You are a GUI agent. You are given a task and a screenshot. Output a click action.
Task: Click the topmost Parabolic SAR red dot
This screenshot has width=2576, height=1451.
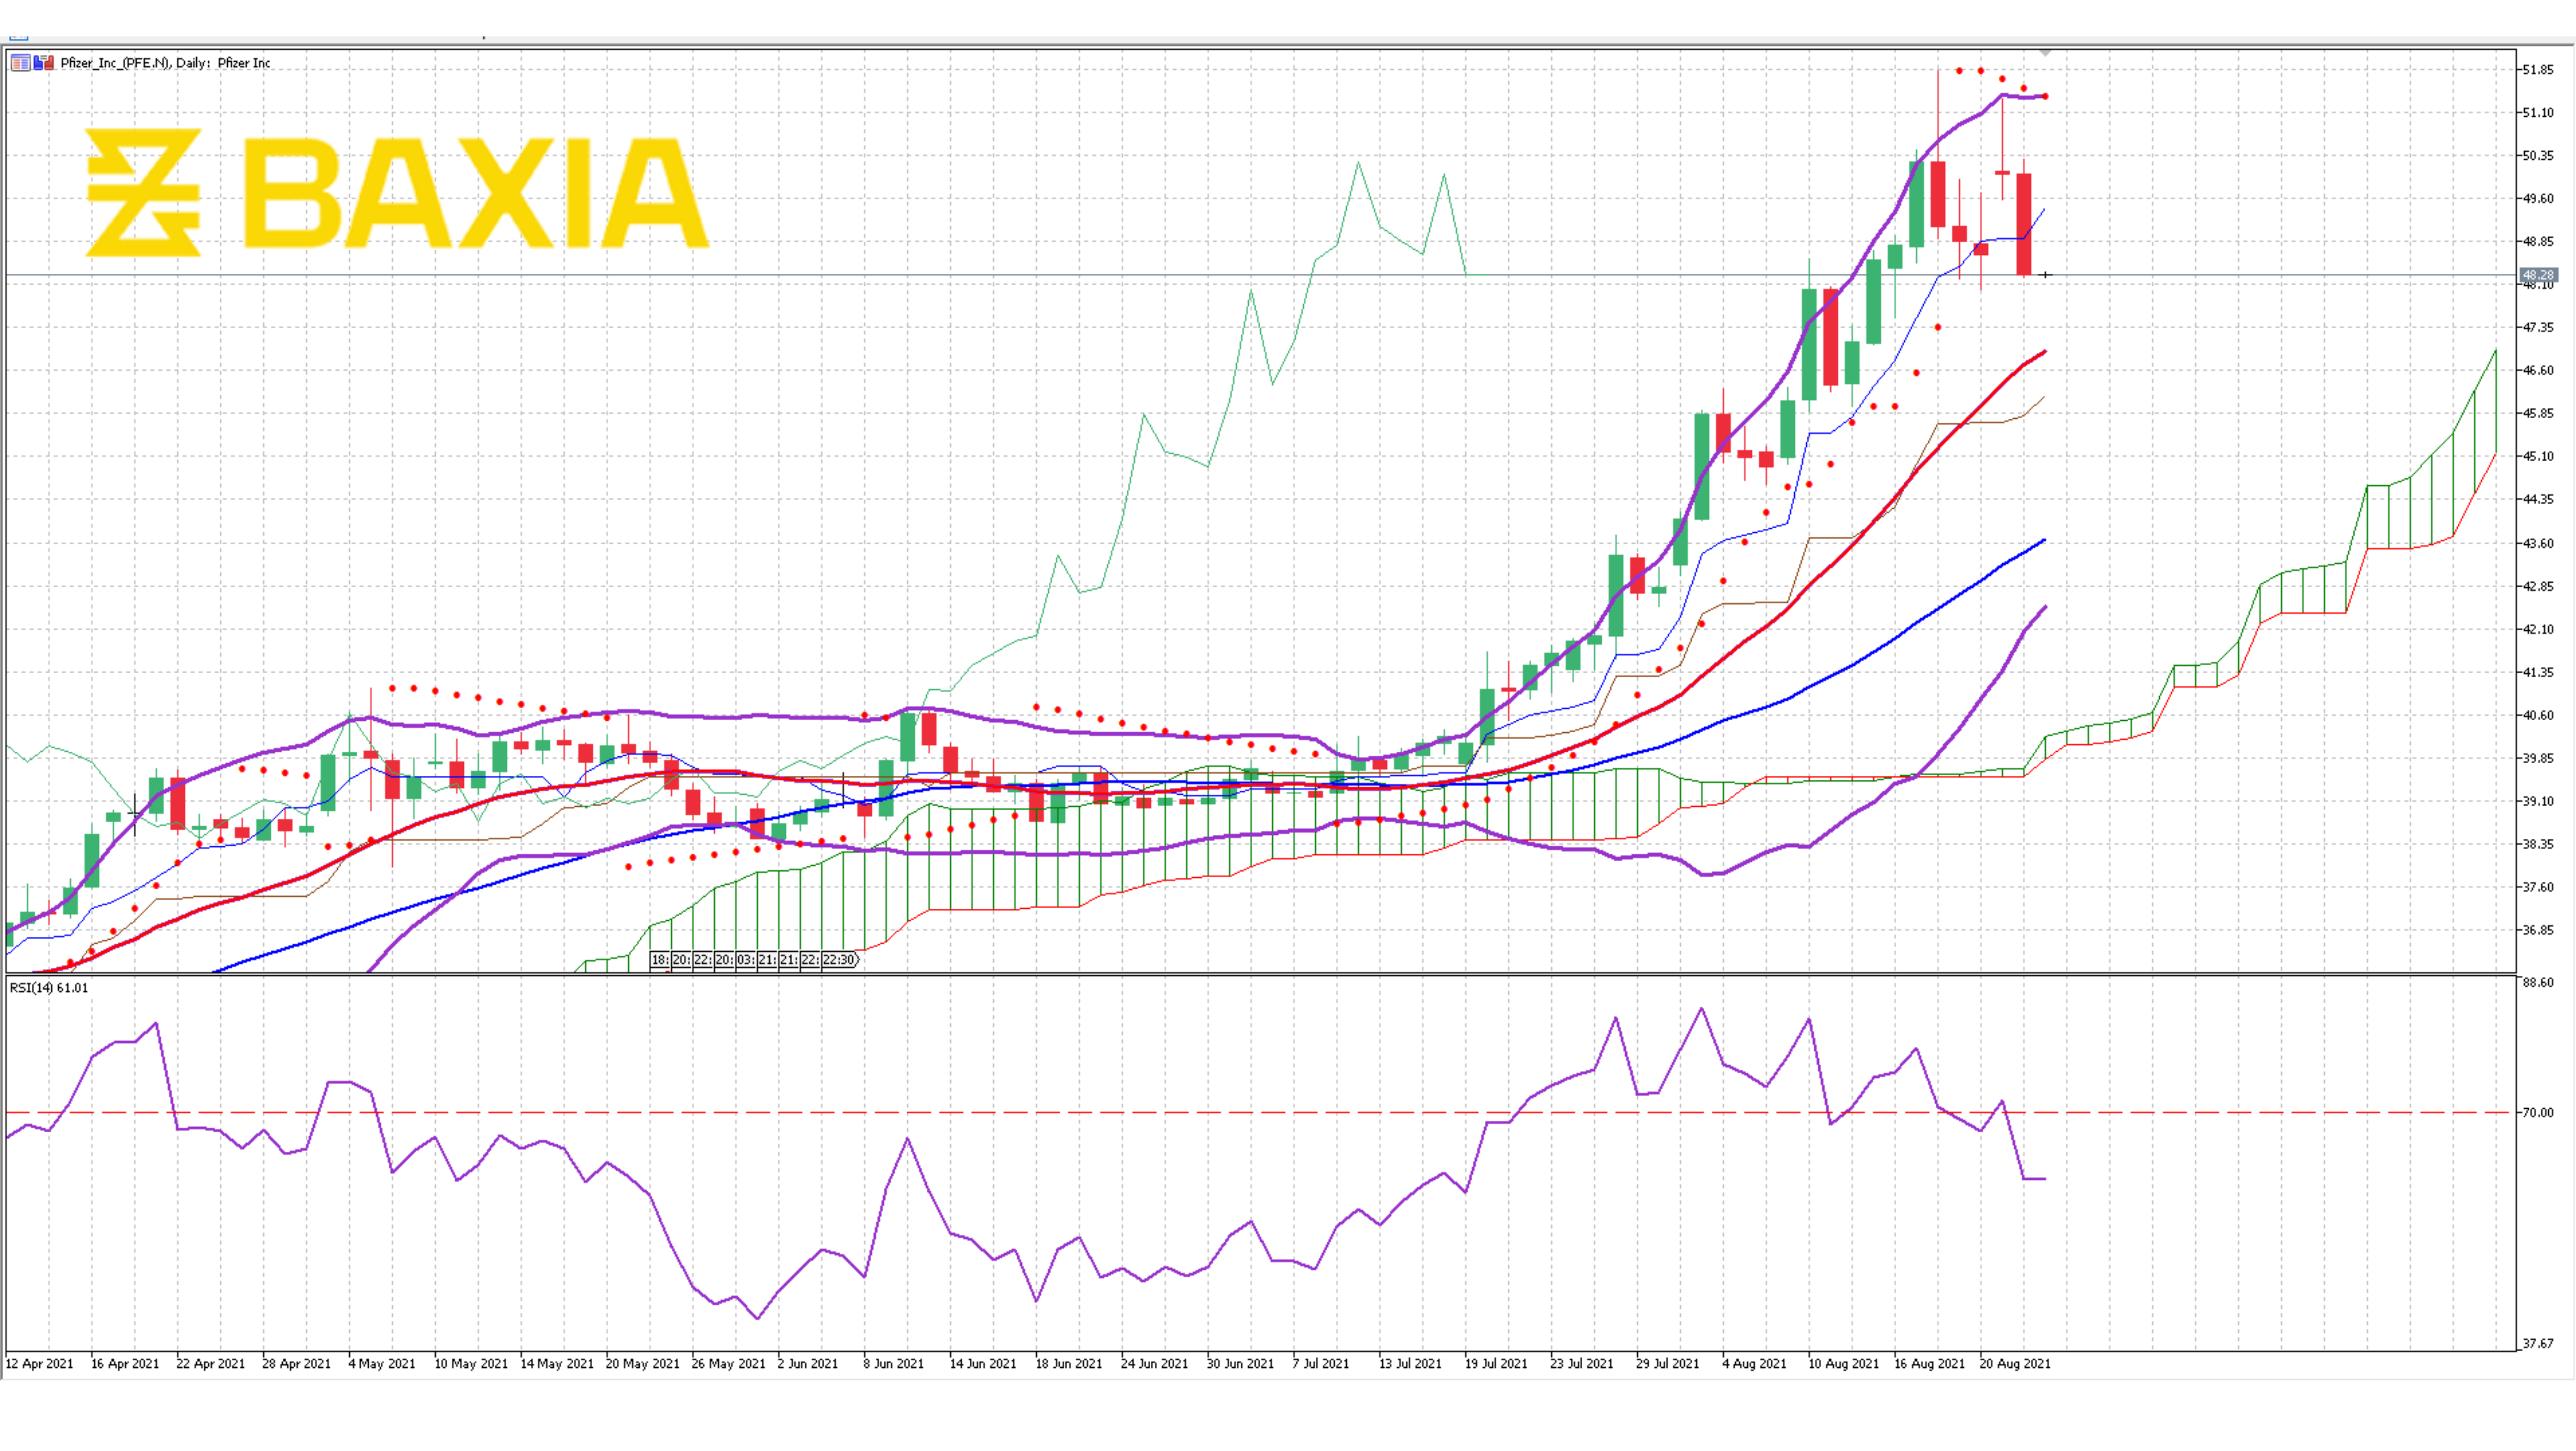(x=1959, y=71)
